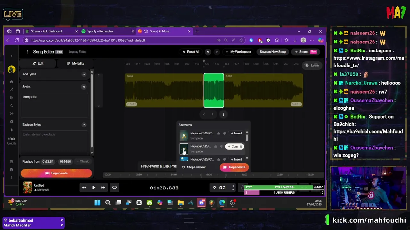The width and height of the screenshot is (410, 230).
Task: Open the My Workspace dropdown
Action: (x=238, y=52)
